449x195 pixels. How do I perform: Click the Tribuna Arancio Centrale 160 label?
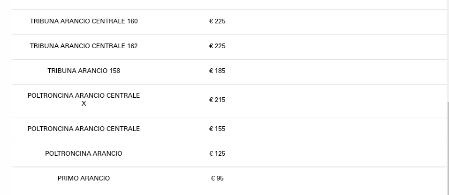[84, 22]
